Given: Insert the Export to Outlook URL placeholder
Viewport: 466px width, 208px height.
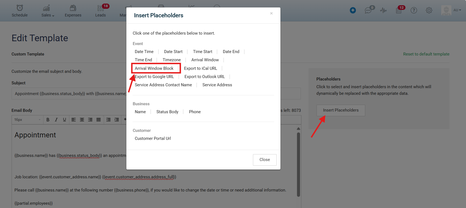Looking at the screenshot, I should (x=205, y=77).
